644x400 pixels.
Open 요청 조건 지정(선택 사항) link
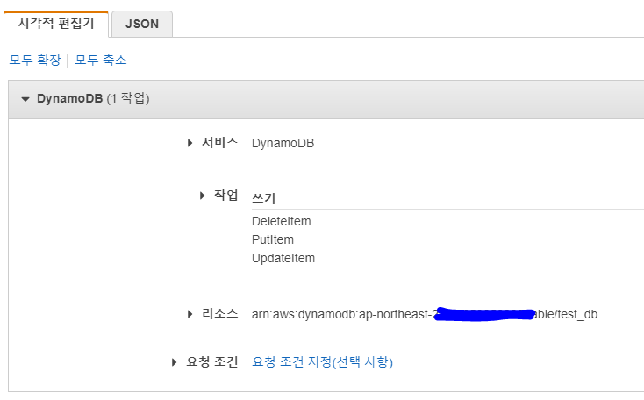pyautogui.click(x=322, y=361)
